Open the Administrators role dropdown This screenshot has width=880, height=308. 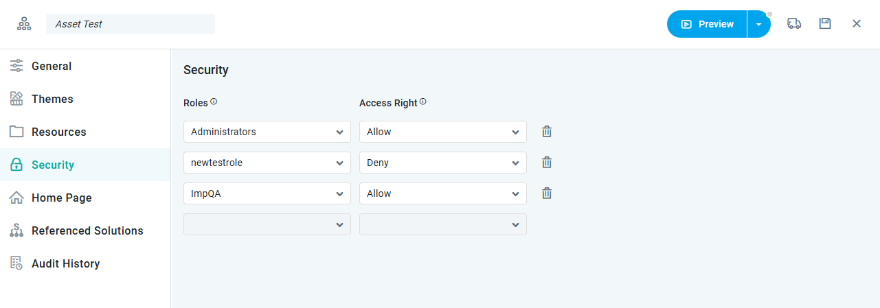pyautogui.click(x=267, y=132)
